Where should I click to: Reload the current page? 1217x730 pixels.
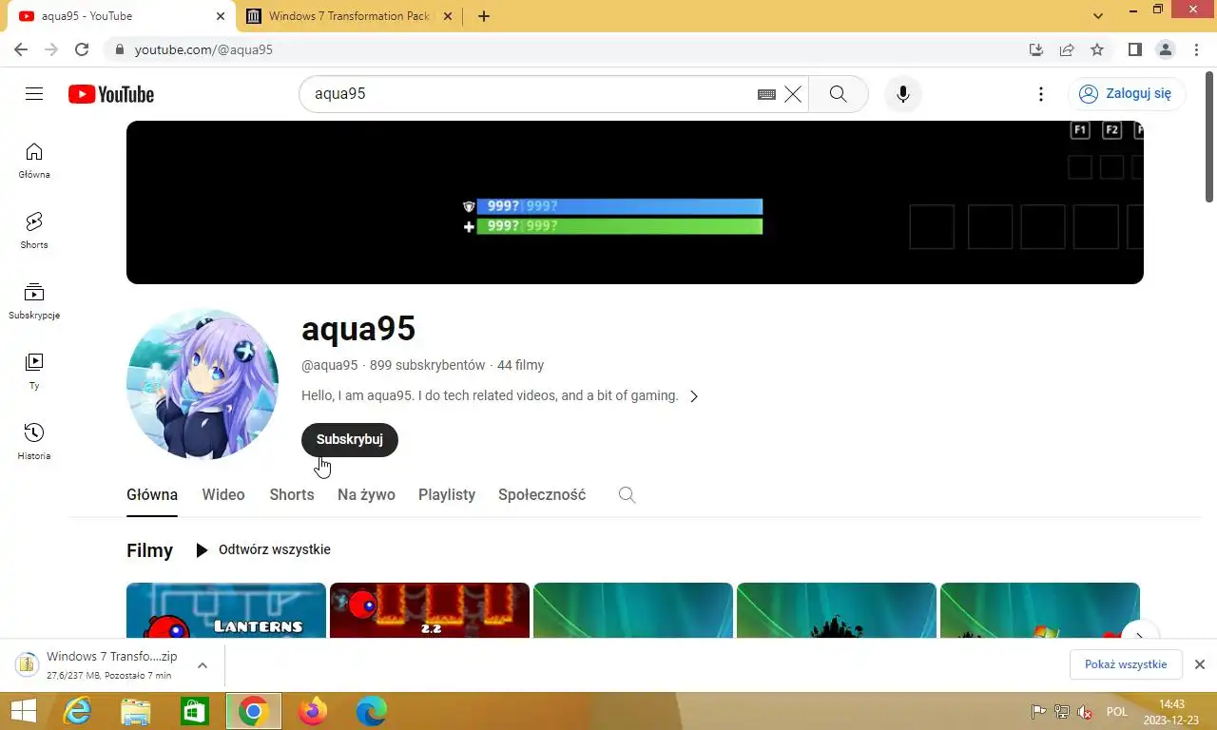pyautogui.click(x=82, y=49)
